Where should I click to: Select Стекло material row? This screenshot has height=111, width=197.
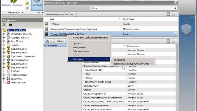[129, 90]
